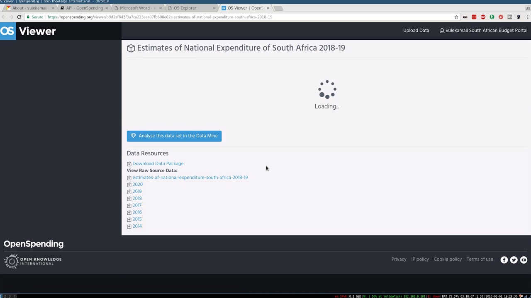Click the download icon beside 2018
Screen dimensions: 531x298
tap(129, 199)
